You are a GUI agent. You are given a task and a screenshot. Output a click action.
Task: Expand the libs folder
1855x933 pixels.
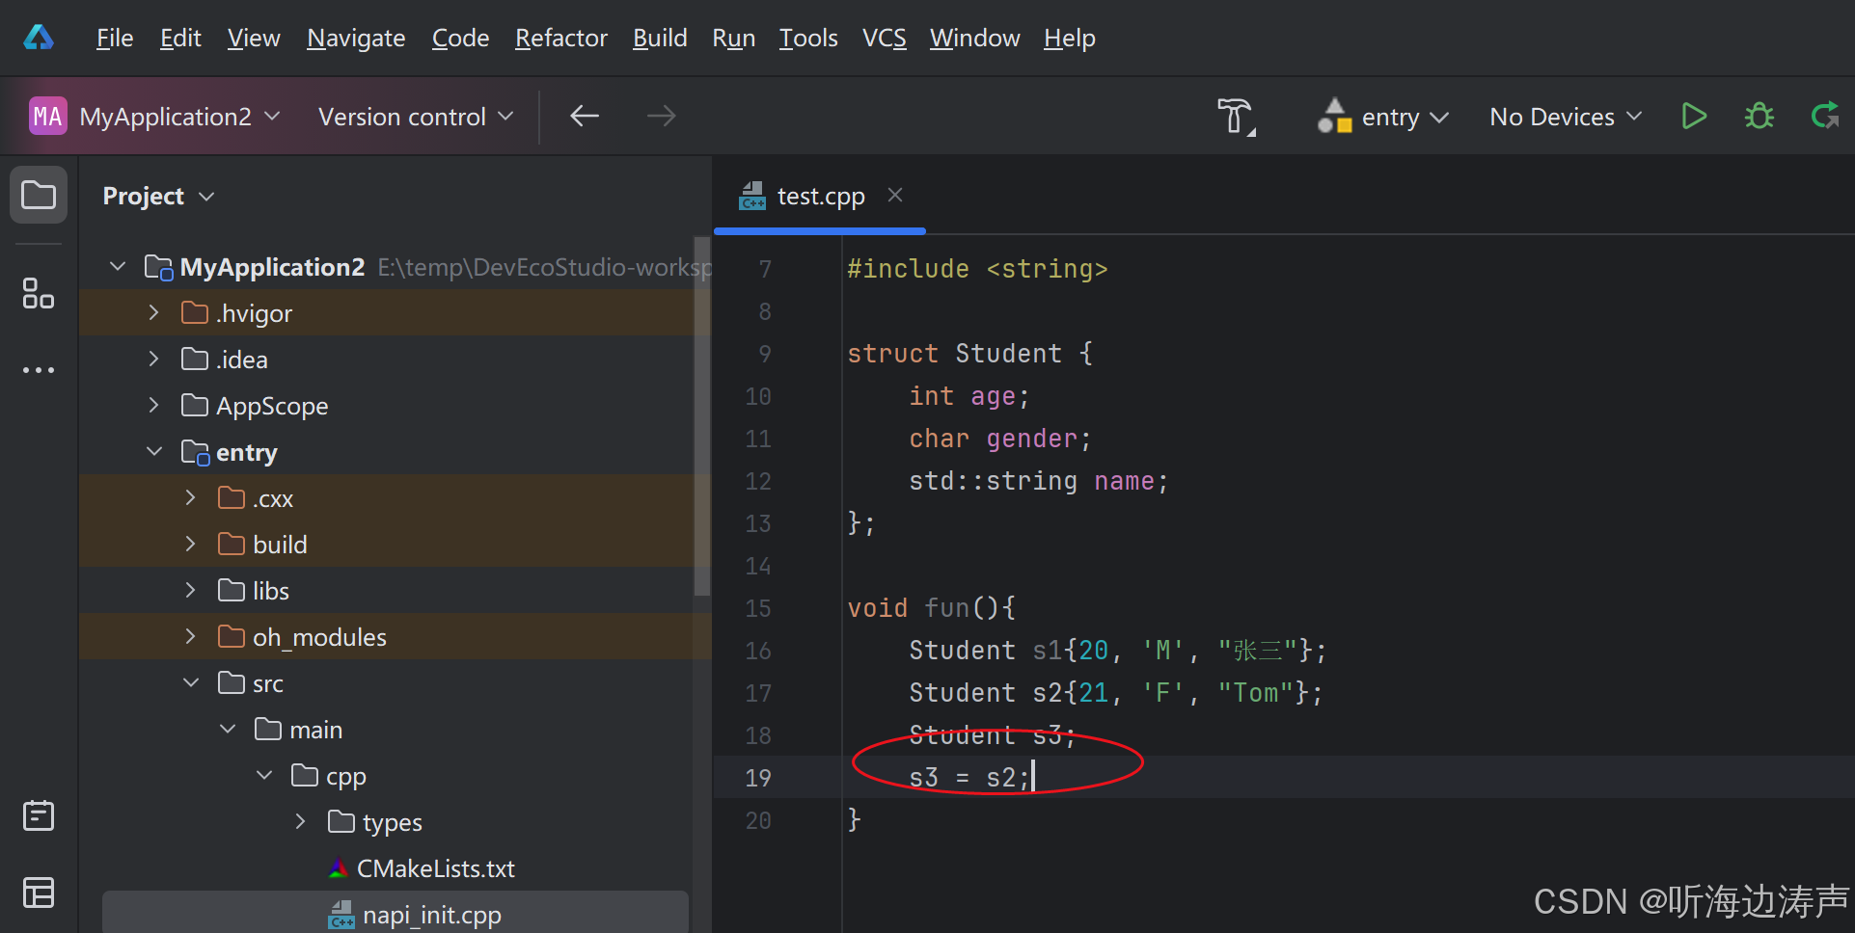(x=191, y=590)
